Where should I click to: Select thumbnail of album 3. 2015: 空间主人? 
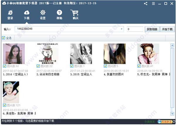point(81,54)
